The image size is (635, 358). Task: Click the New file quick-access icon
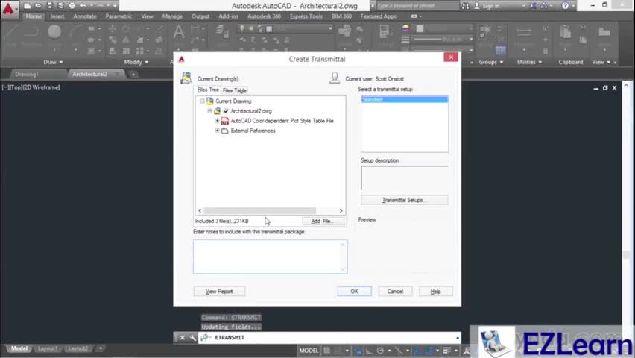pos(27,6)
